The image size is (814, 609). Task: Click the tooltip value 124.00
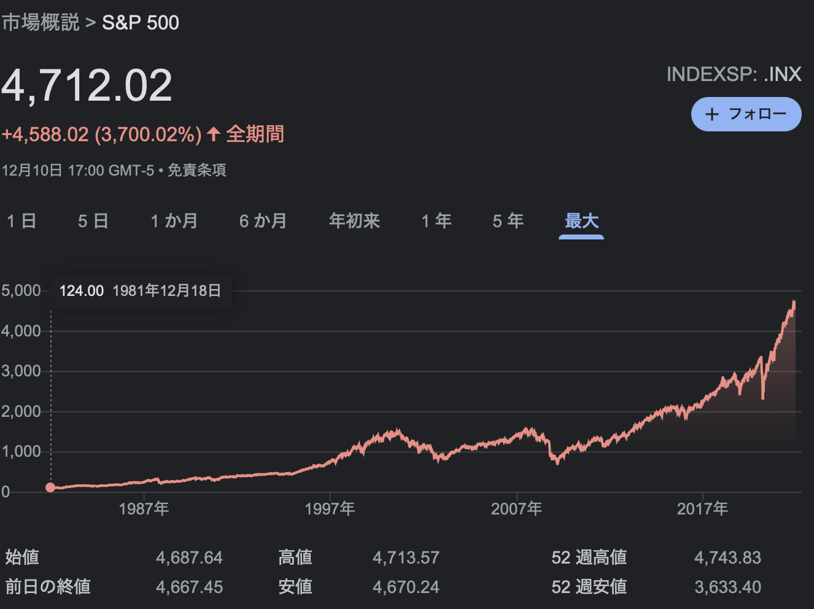click(x=82, y=291)
